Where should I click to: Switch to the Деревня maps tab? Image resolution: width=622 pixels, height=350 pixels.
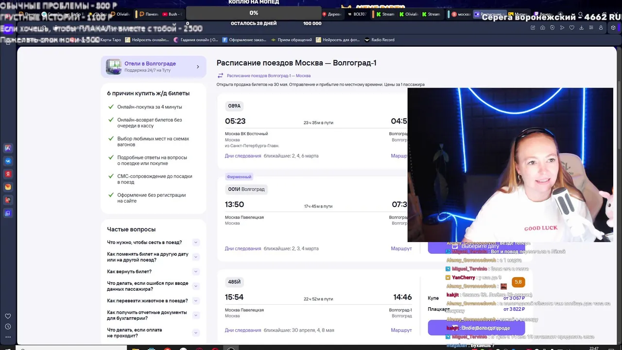332,14
